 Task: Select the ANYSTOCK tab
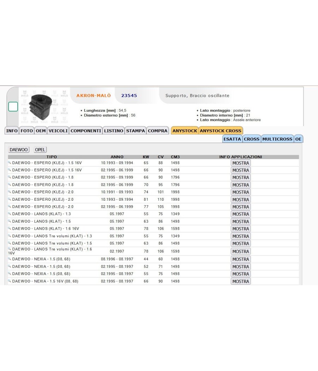click(185, 131)
